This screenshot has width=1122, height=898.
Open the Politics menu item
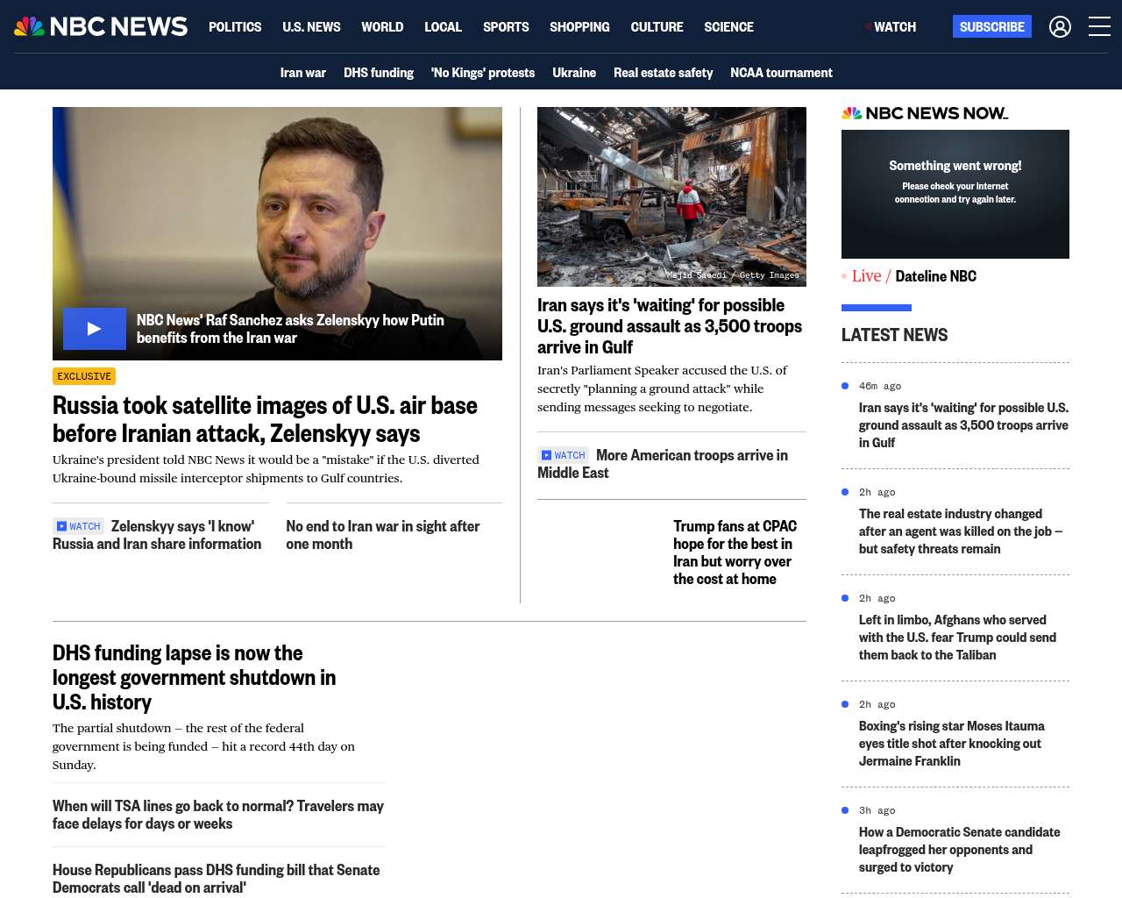(235, 27)
